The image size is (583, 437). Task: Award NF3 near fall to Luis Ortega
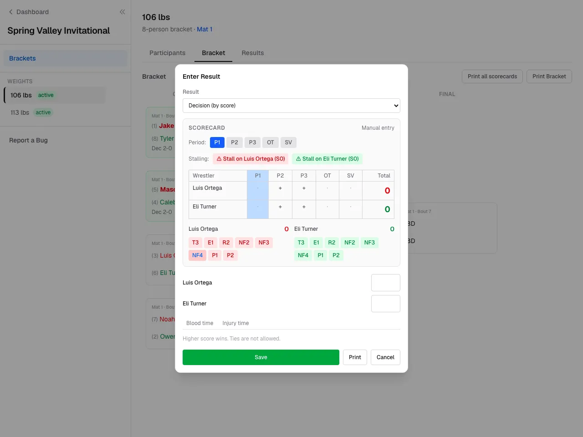264,243
